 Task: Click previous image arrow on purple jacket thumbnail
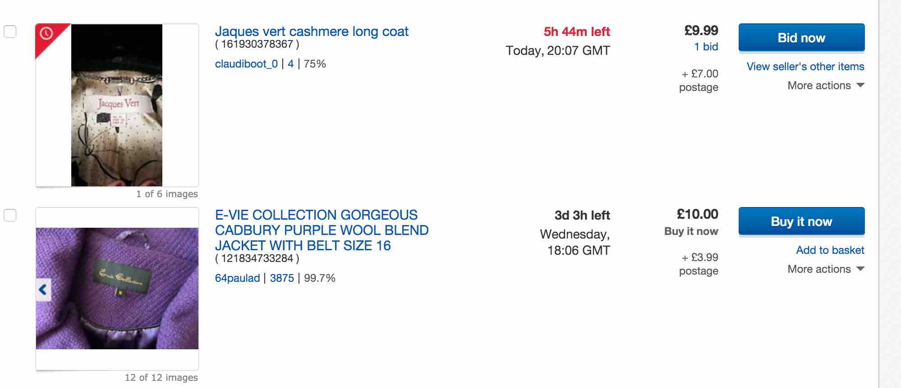pyautogui.click(x=43, y=289)
